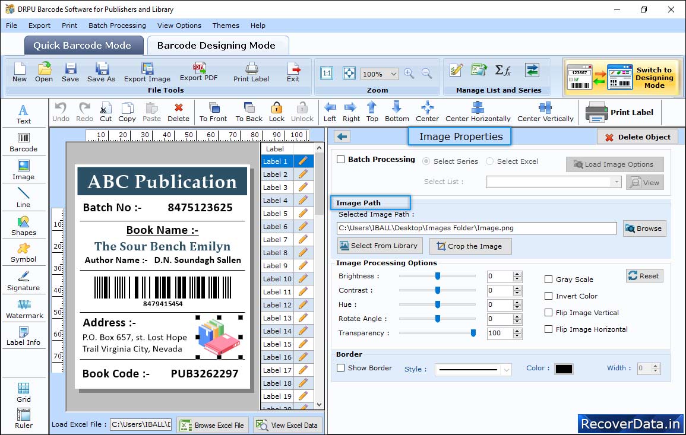Toggle Flip Image Horizontal
Screen dimensions: 686x435
(x=548, y=329)
